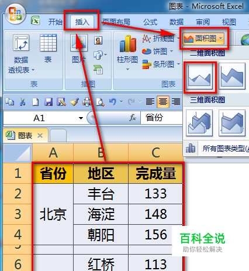Switch to the 插入 ribbon tab
249x271 pixels.
point(82,22)
